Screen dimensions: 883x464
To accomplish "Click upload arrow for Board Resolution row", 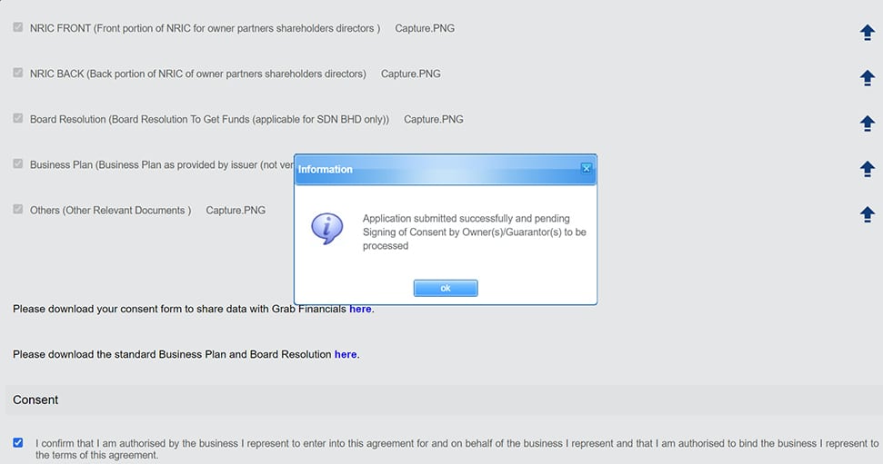I will [868, 123].
